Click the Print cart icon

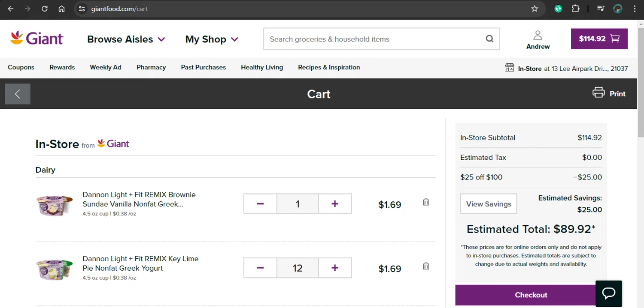click(x=598, y=93)
